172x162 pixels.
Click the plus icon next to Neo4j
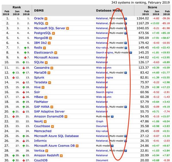pos(45,122)
